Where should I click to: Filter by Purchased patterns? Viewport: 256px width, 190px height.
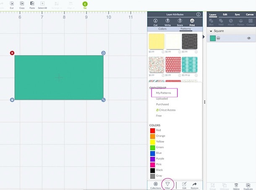(162, 104)
